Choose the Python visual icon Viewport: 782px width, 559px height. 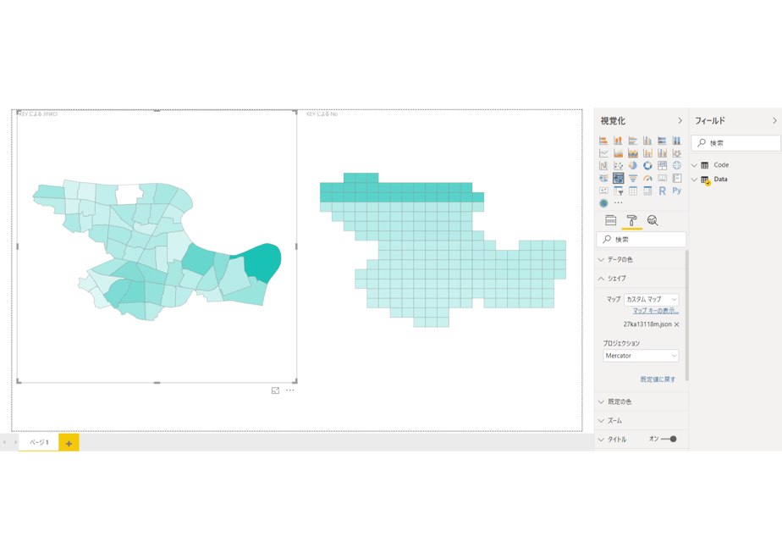coord(677,191)
